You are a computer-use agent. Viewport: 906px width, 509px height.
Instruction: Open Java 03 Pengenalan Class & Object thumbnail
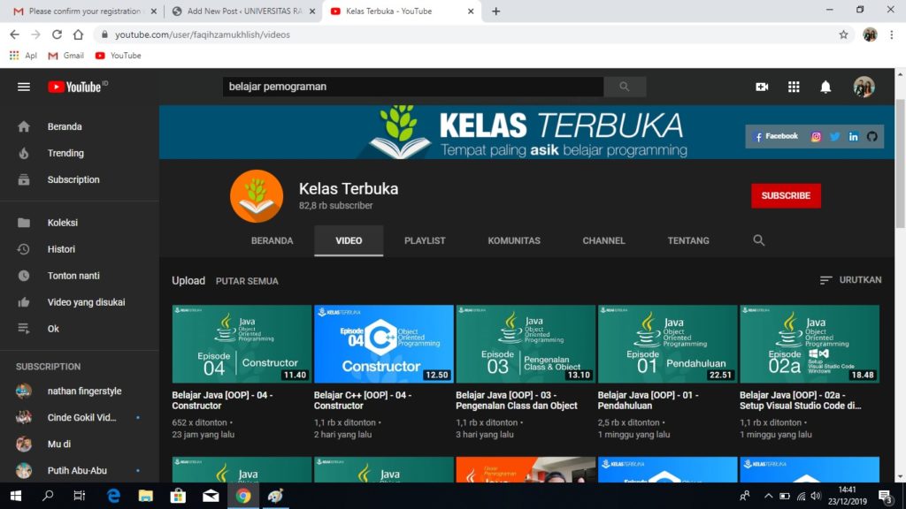point(526,344)
